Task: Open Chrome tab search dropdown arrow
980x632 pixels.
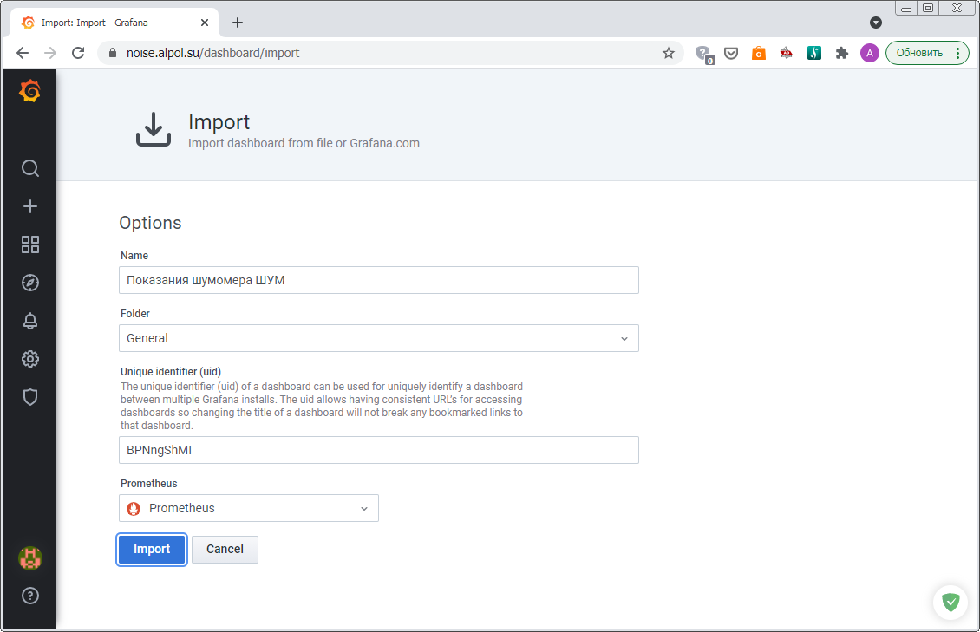Action: click(x=876, y=23)
